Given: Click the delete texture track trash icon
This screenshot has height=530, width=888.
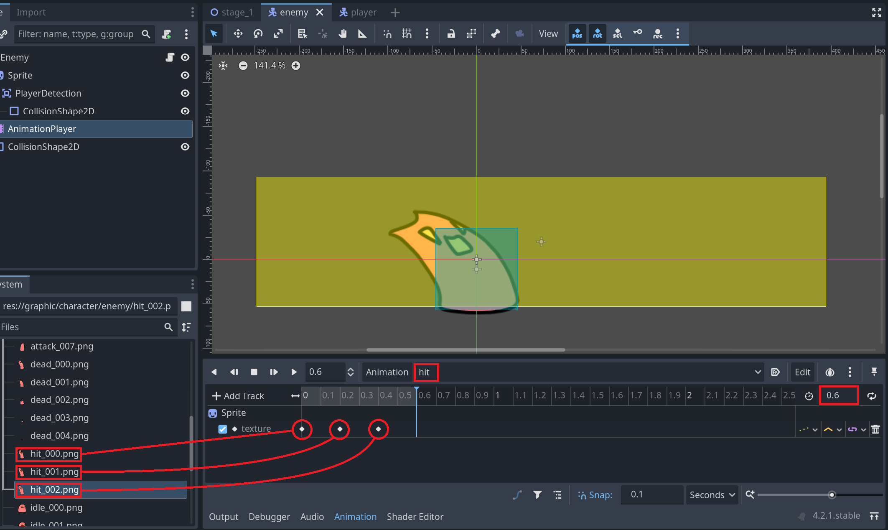Looking at the screenshot, I should [875, 429].
